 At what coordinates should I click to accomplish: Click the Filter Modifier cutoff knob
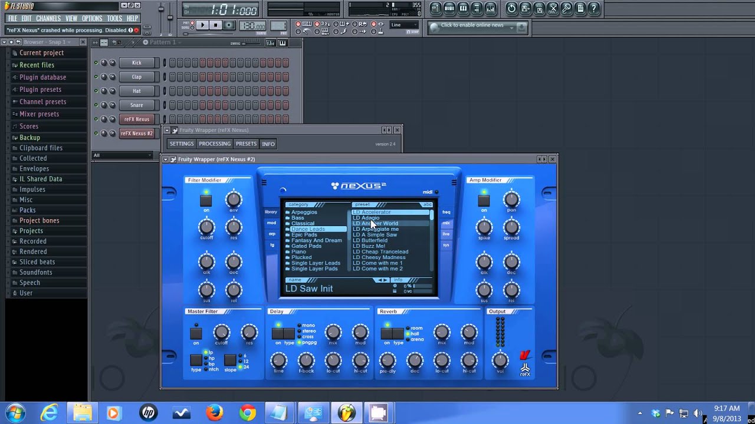tap(206, 227)
